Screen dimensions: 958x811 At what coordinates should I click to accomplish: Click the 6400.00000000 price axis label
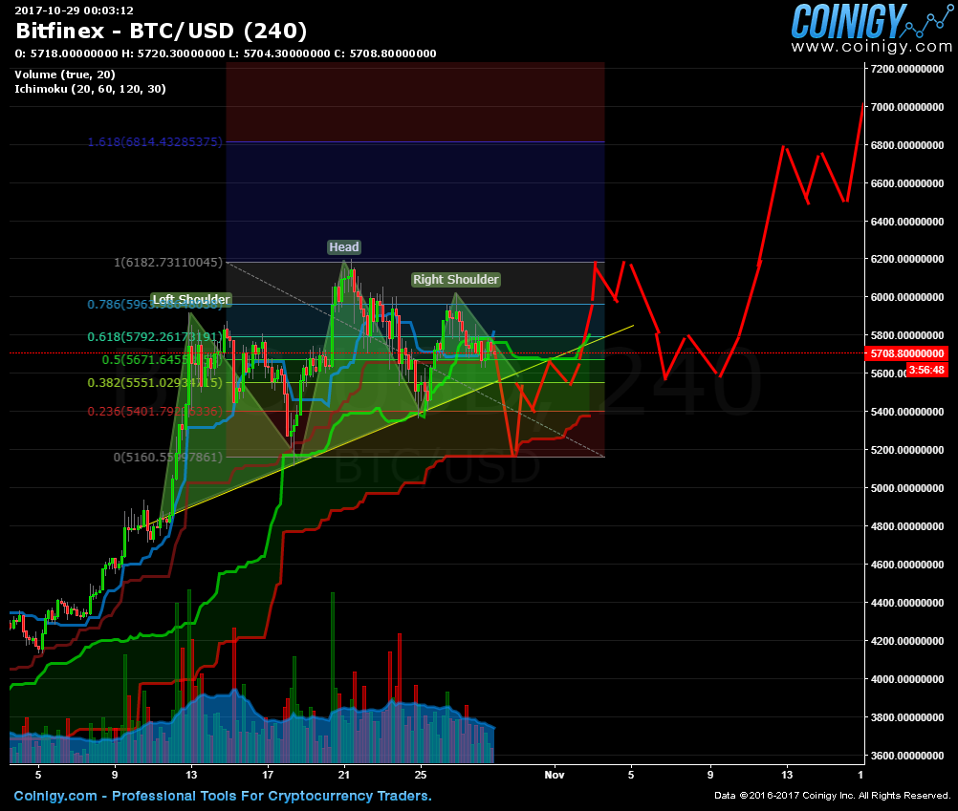[907, 222]
